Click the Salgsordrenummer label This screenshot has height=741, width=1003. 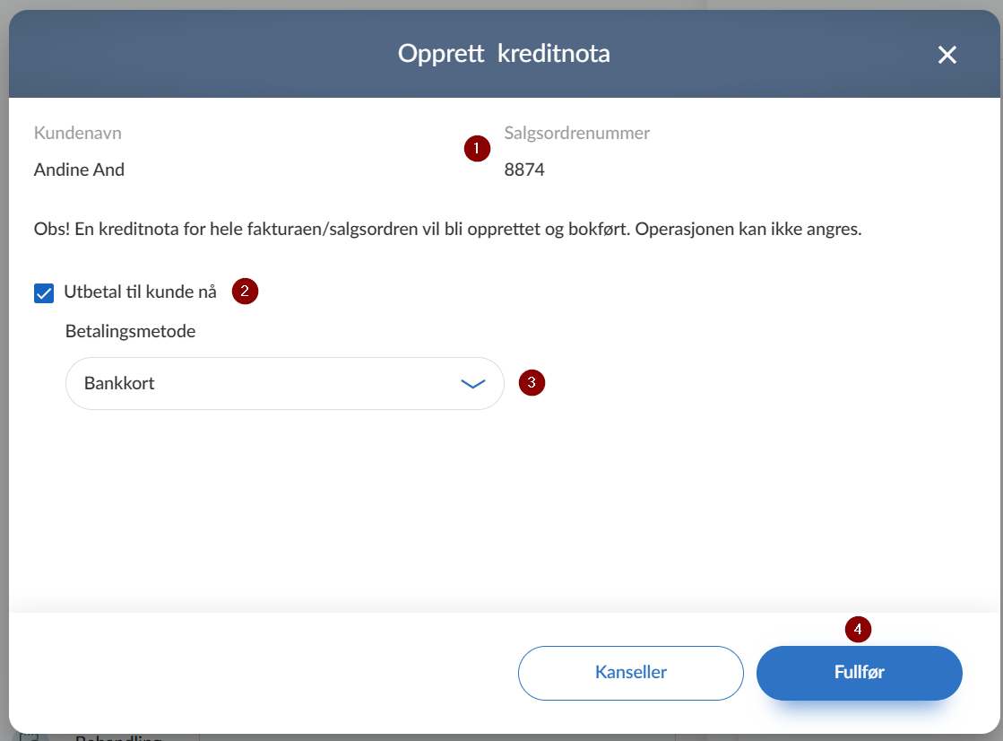point(577,133)
